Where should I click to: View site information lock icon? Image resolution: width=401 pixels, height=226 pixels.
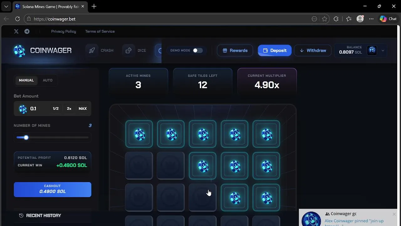[29, 19]
